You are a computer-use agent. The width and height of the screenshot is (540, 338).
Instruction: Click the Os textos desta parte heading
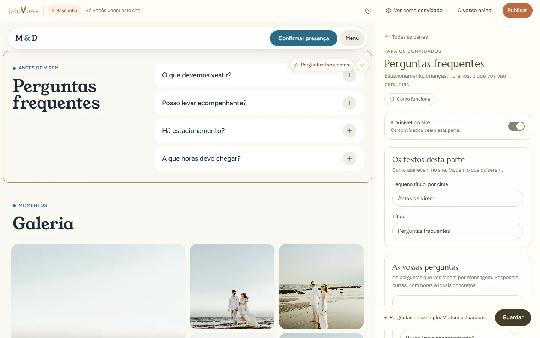pos(428,160)
